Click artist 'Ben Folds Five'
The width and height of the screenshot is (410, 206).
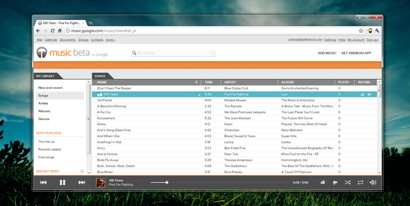pyautogui.click(x=235, y=148)
